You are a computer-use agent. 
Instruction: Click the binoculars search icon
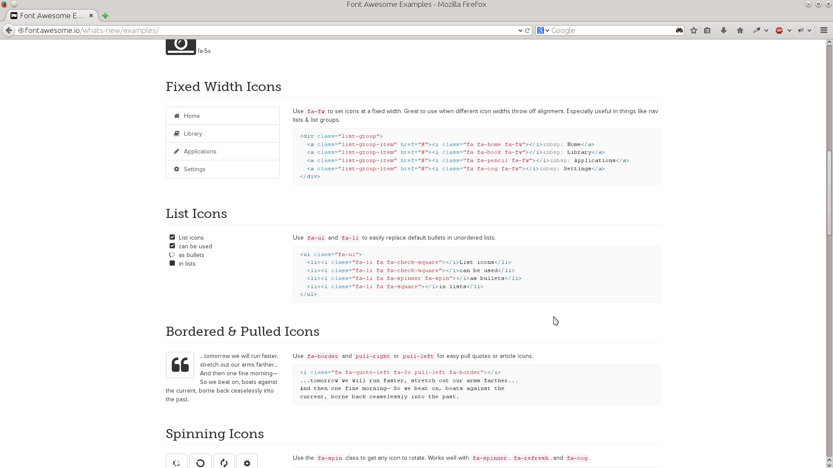(x=679, y=30)
